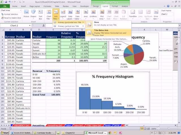Choose Title Below Axis option

tap(108, 33)
